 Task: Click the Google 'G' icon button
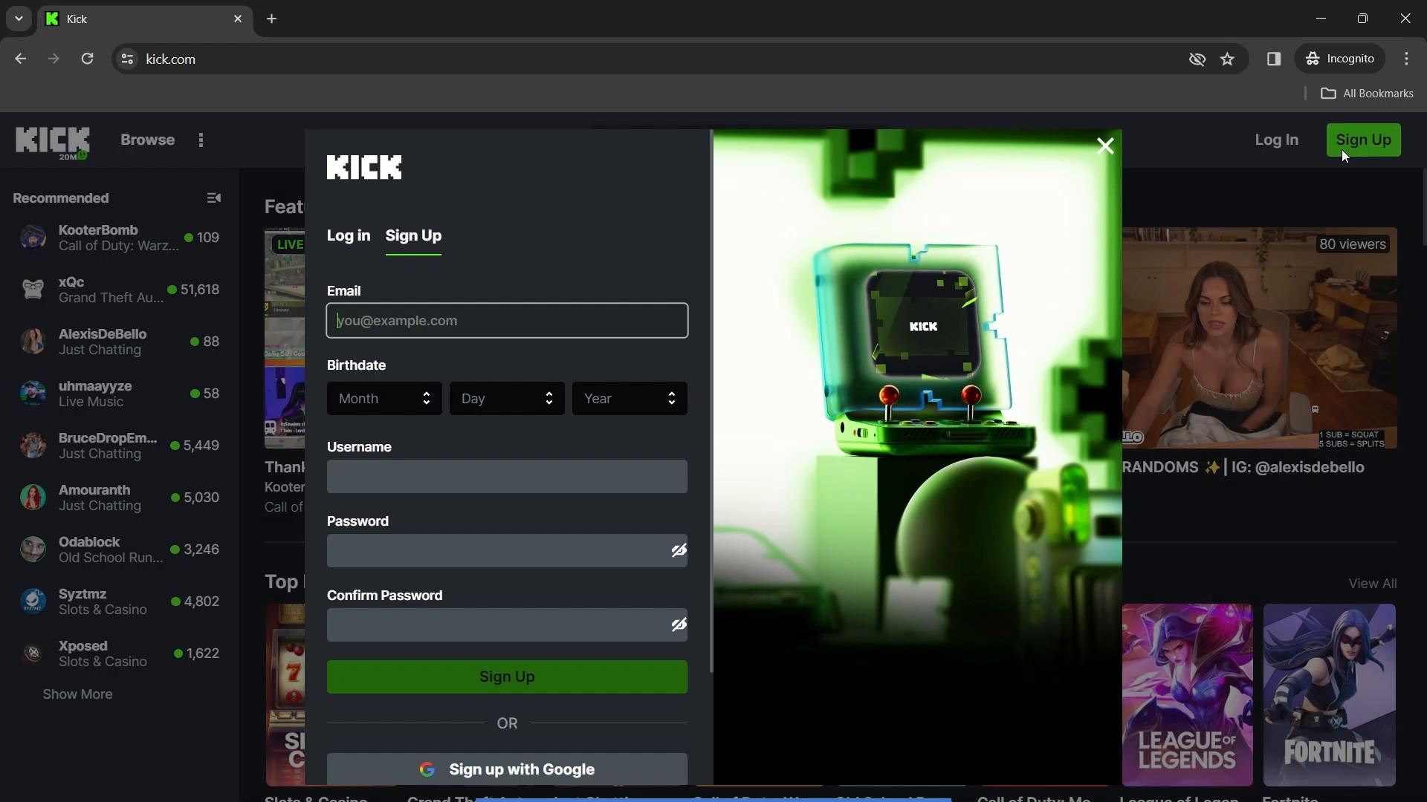(x=427, y=769)
